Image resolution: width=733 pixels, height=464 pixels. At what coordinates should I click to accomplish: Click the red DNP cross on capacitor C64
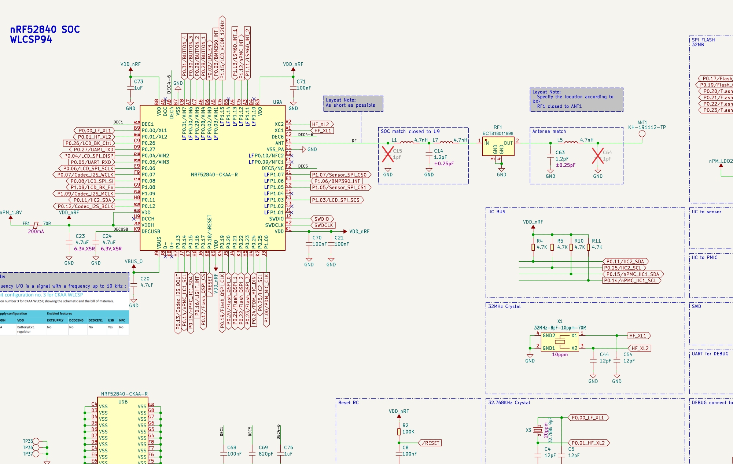[598, 155]
